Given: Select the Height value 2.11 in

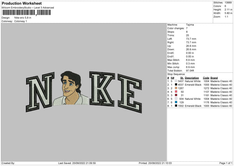Looking at the screenshot, I should 228,9.
